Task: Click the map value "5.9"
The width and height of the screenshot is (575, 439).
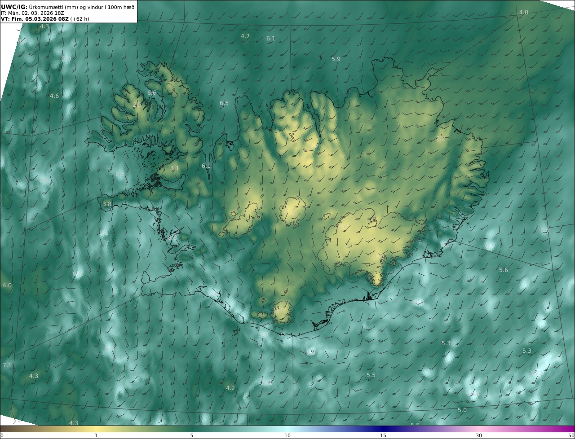Action: click(x=336, y=59)
